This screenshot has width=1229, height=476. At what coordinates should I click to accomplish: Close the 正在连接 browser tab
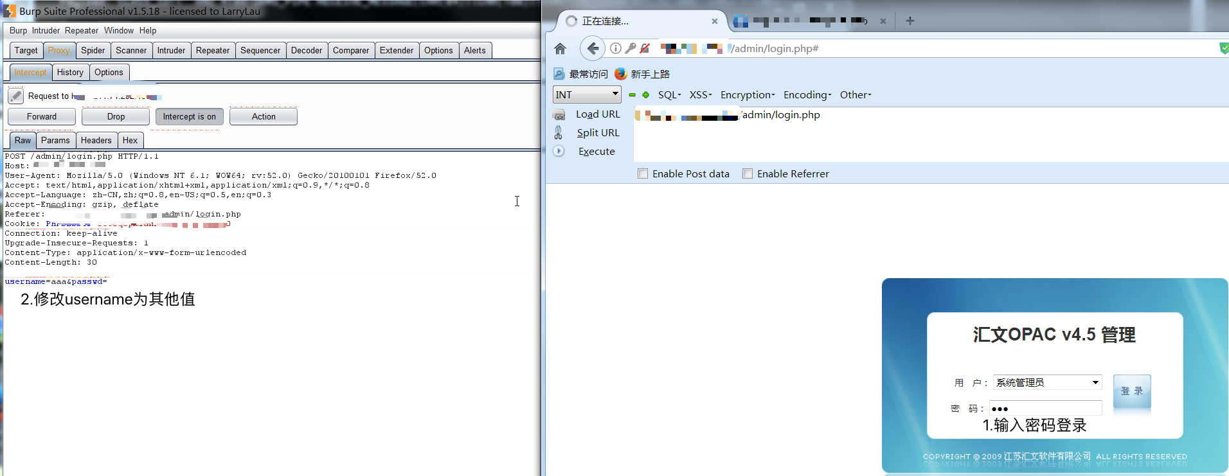pos(715,21)
